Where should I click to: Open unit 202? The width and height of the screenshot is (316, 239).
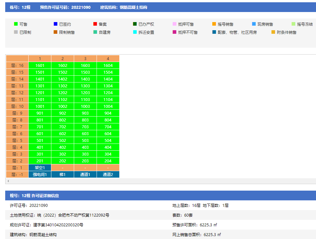(63, 161)
